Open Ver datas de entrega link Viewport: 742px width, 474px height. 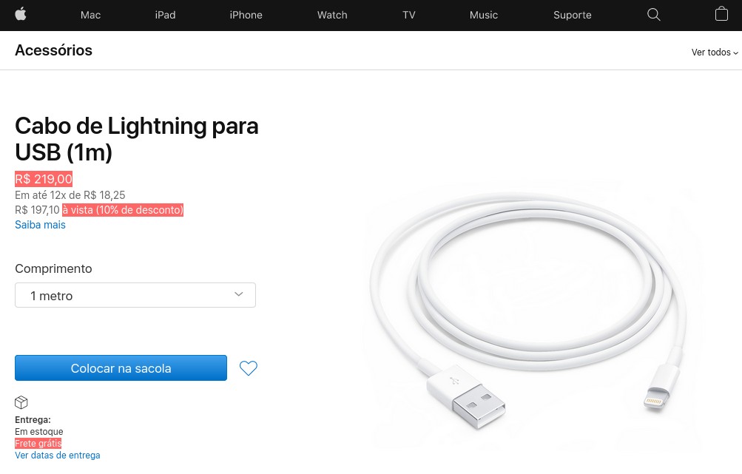tap(58, 455)
